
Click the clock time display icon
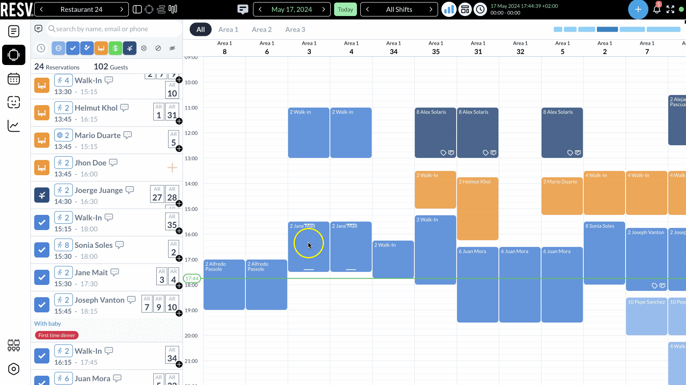coord(480,9)
